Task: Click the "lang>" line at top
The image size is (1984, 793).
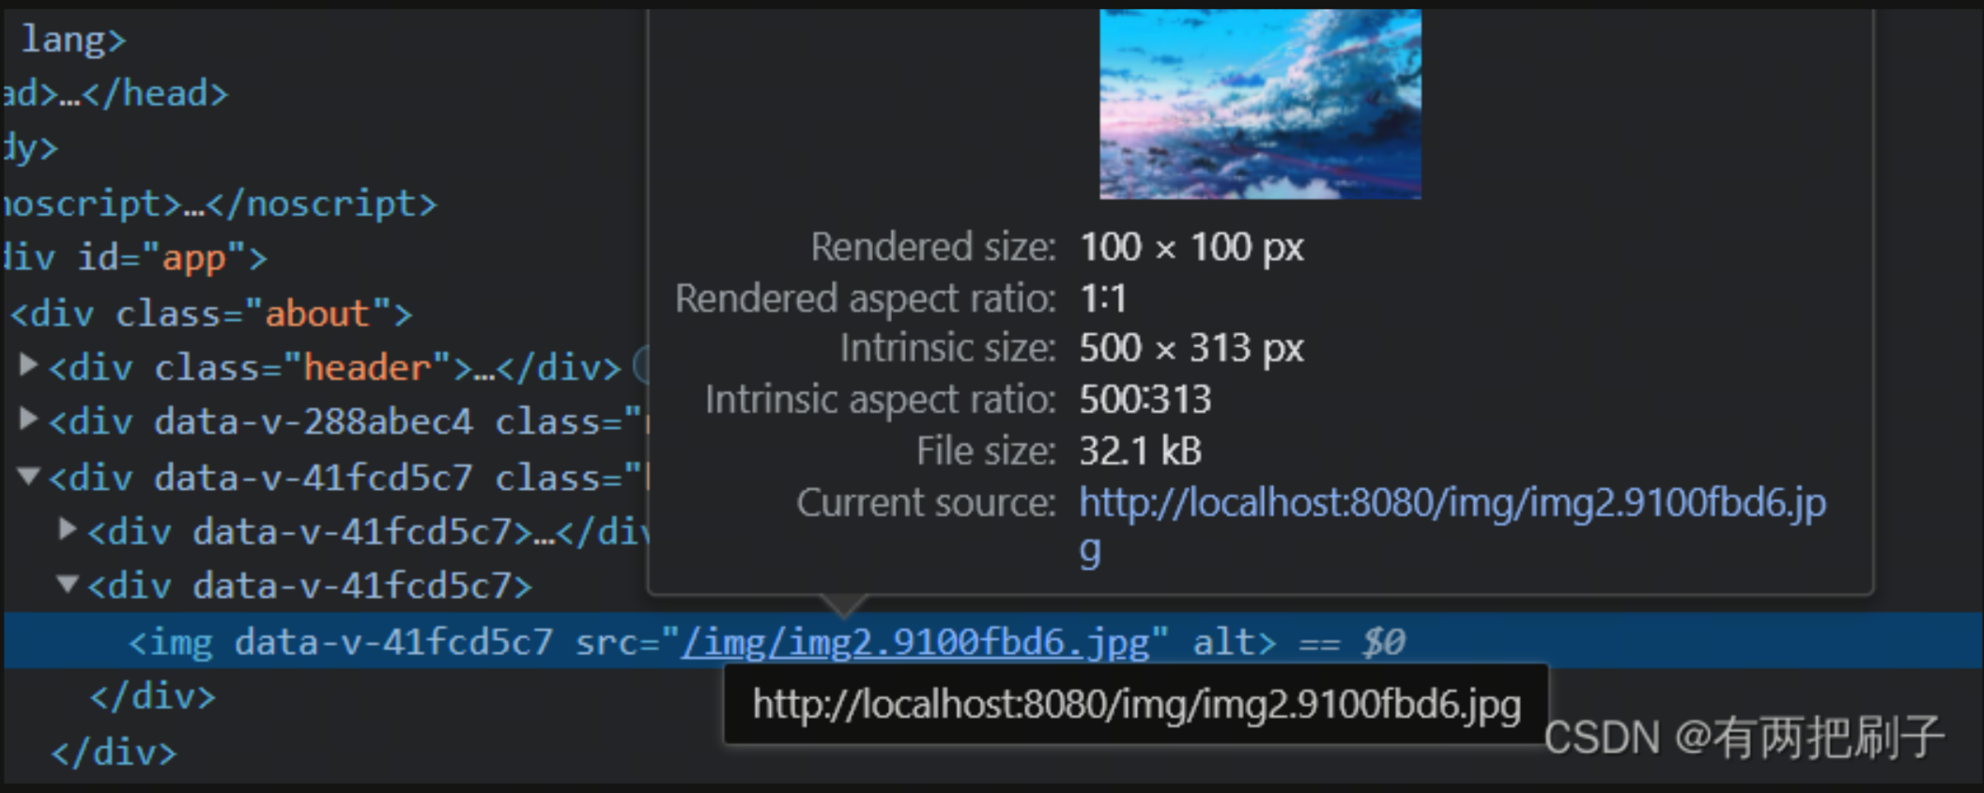Action: 73,39
